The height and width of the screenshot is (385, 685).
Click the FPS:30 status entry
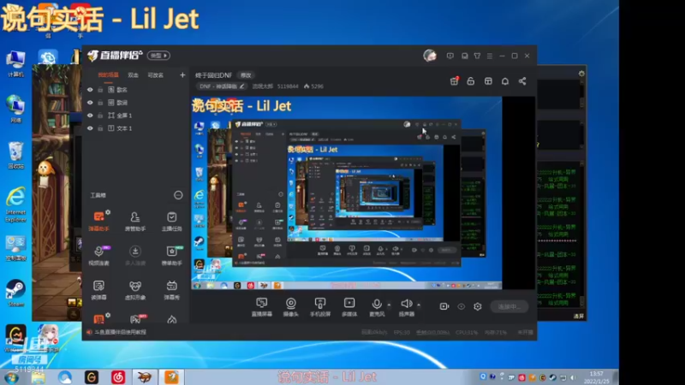pyautogui.click(x=402, y=332)
